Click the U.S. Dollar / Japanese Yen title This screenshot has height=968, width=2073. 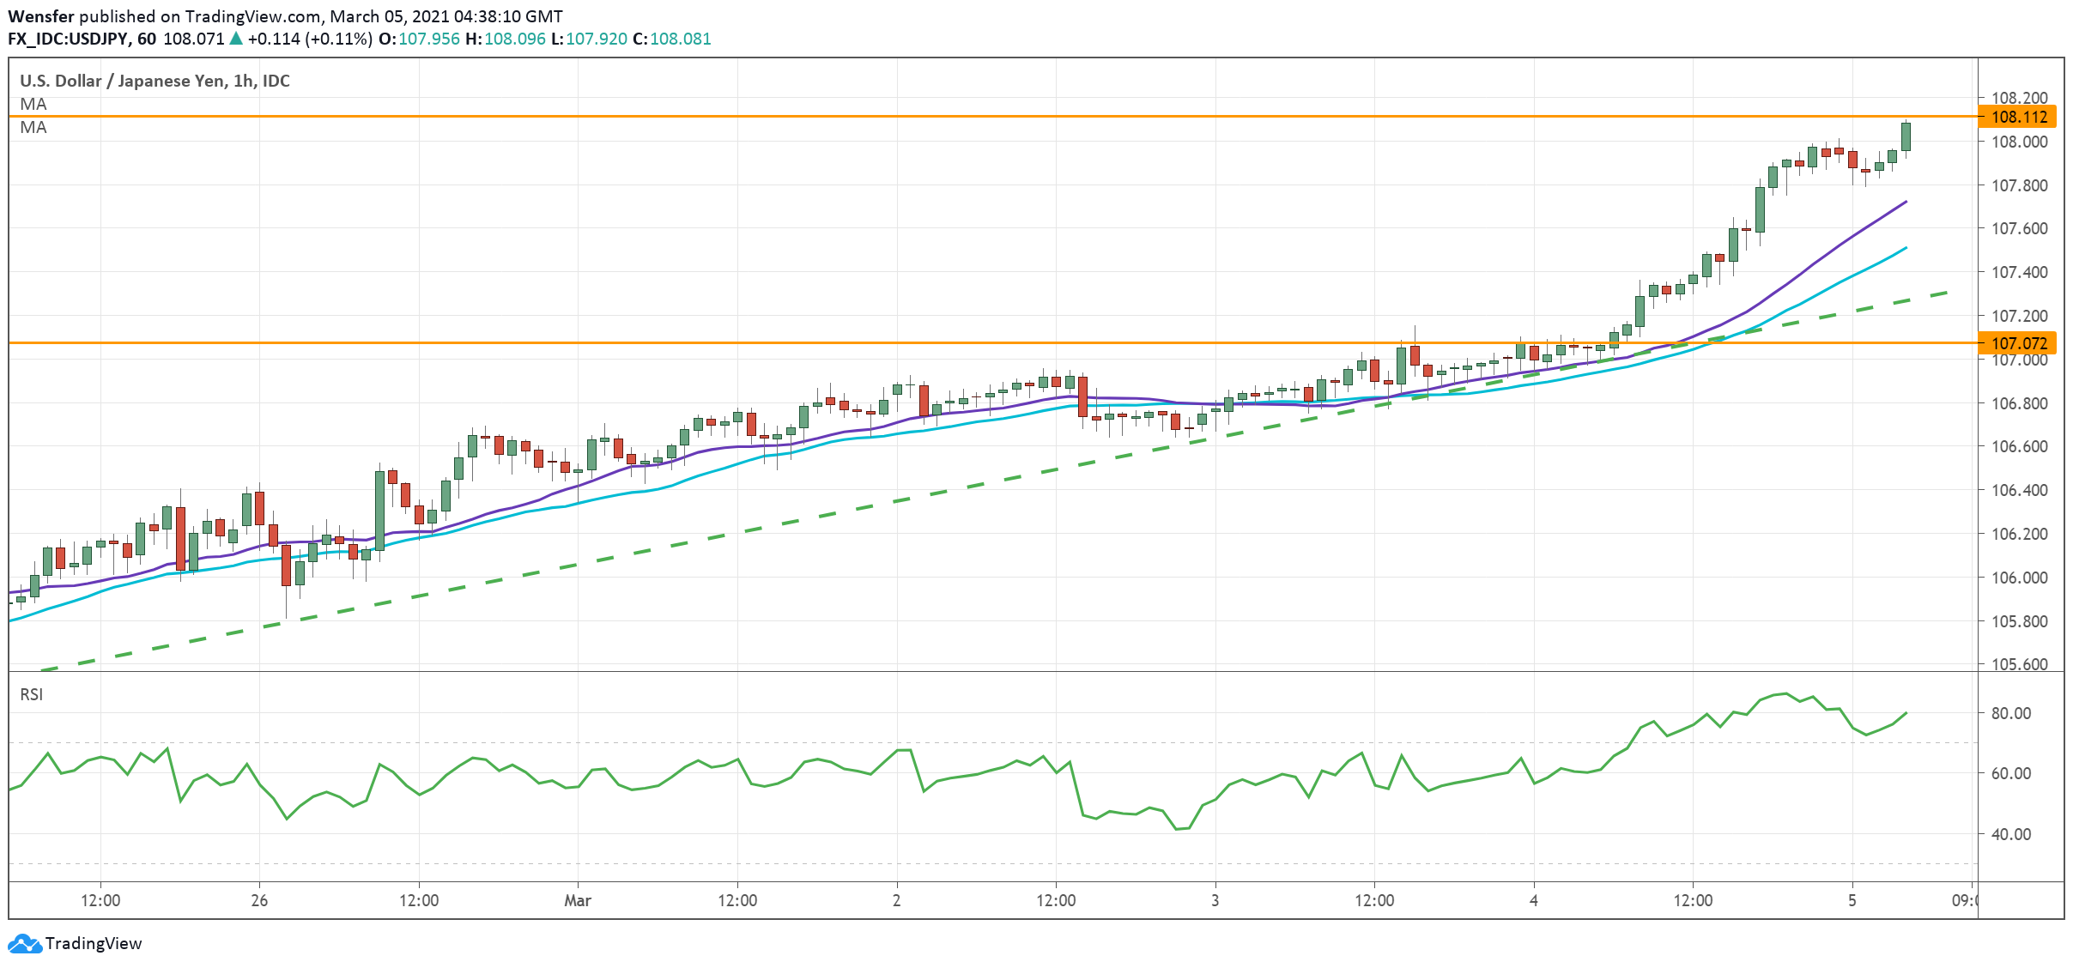[123, 81]
